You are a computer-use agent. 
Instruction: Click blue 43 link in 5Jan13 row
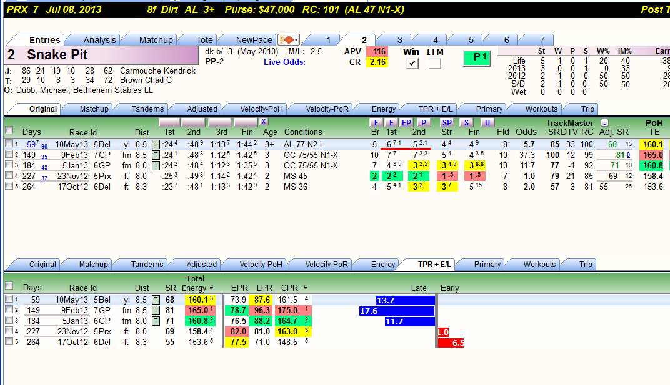click(44, 168)
